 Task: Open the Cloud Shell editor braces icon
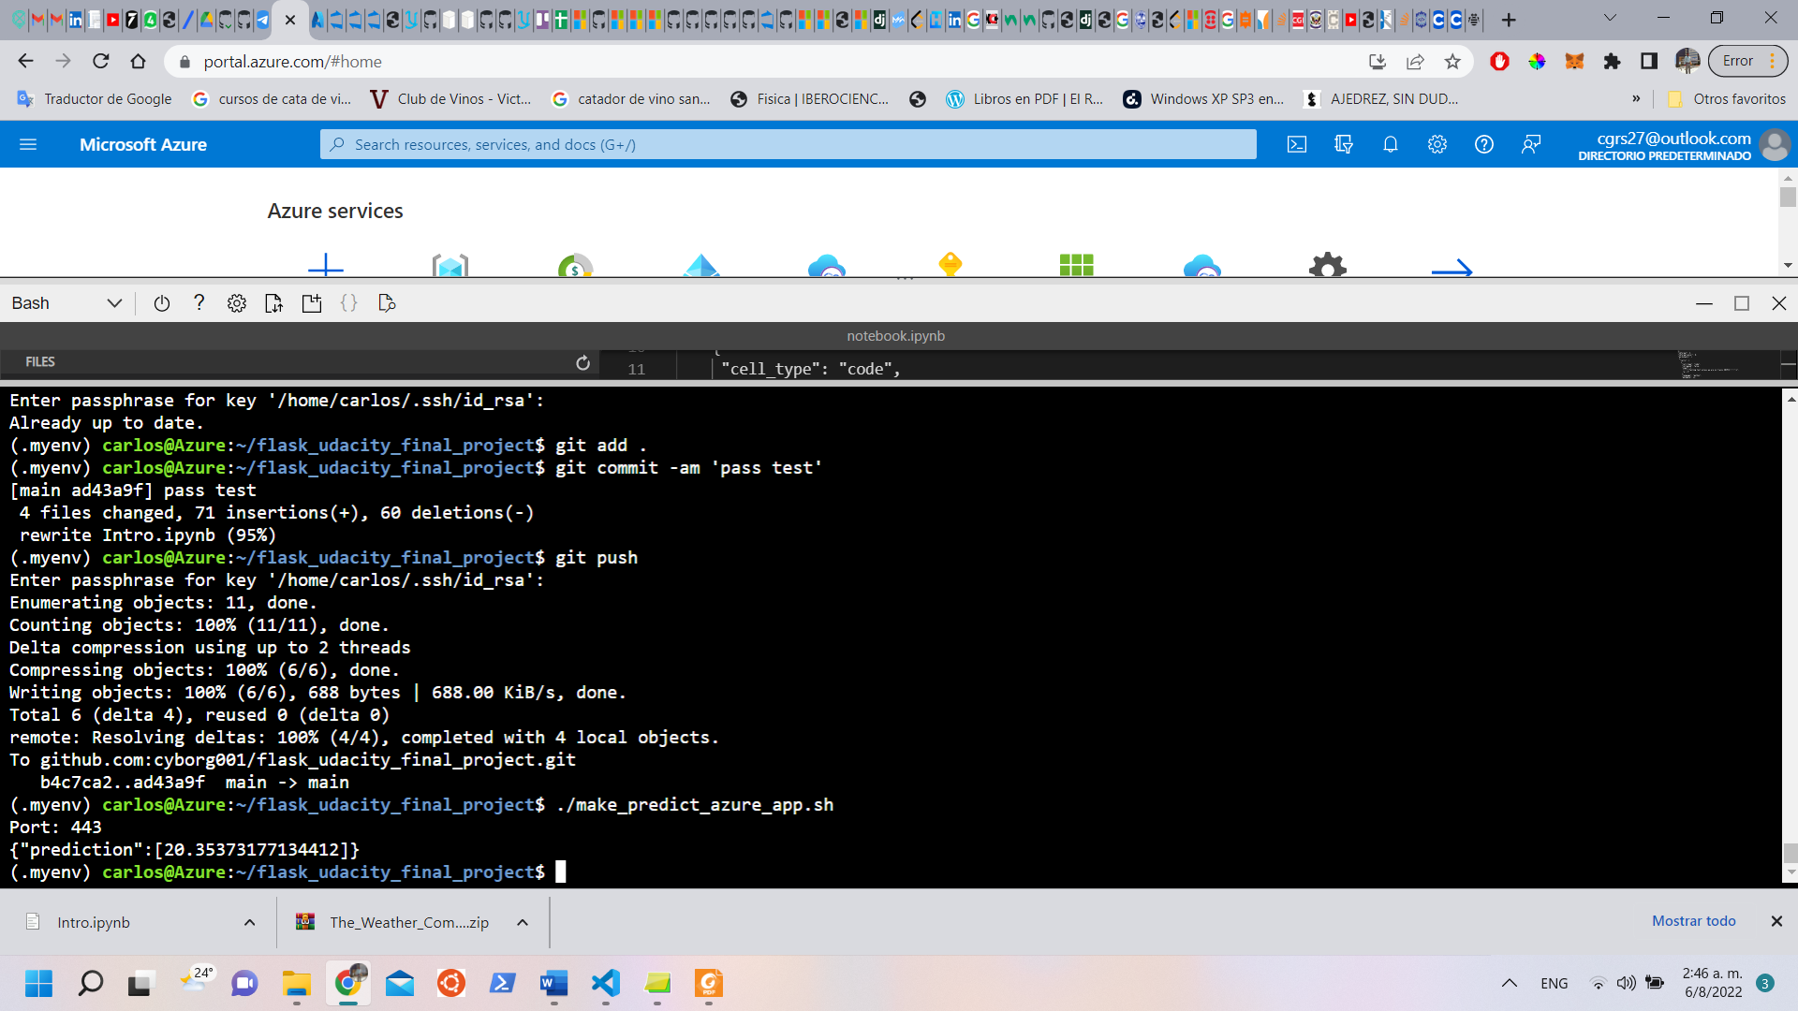tap(349, 302)
